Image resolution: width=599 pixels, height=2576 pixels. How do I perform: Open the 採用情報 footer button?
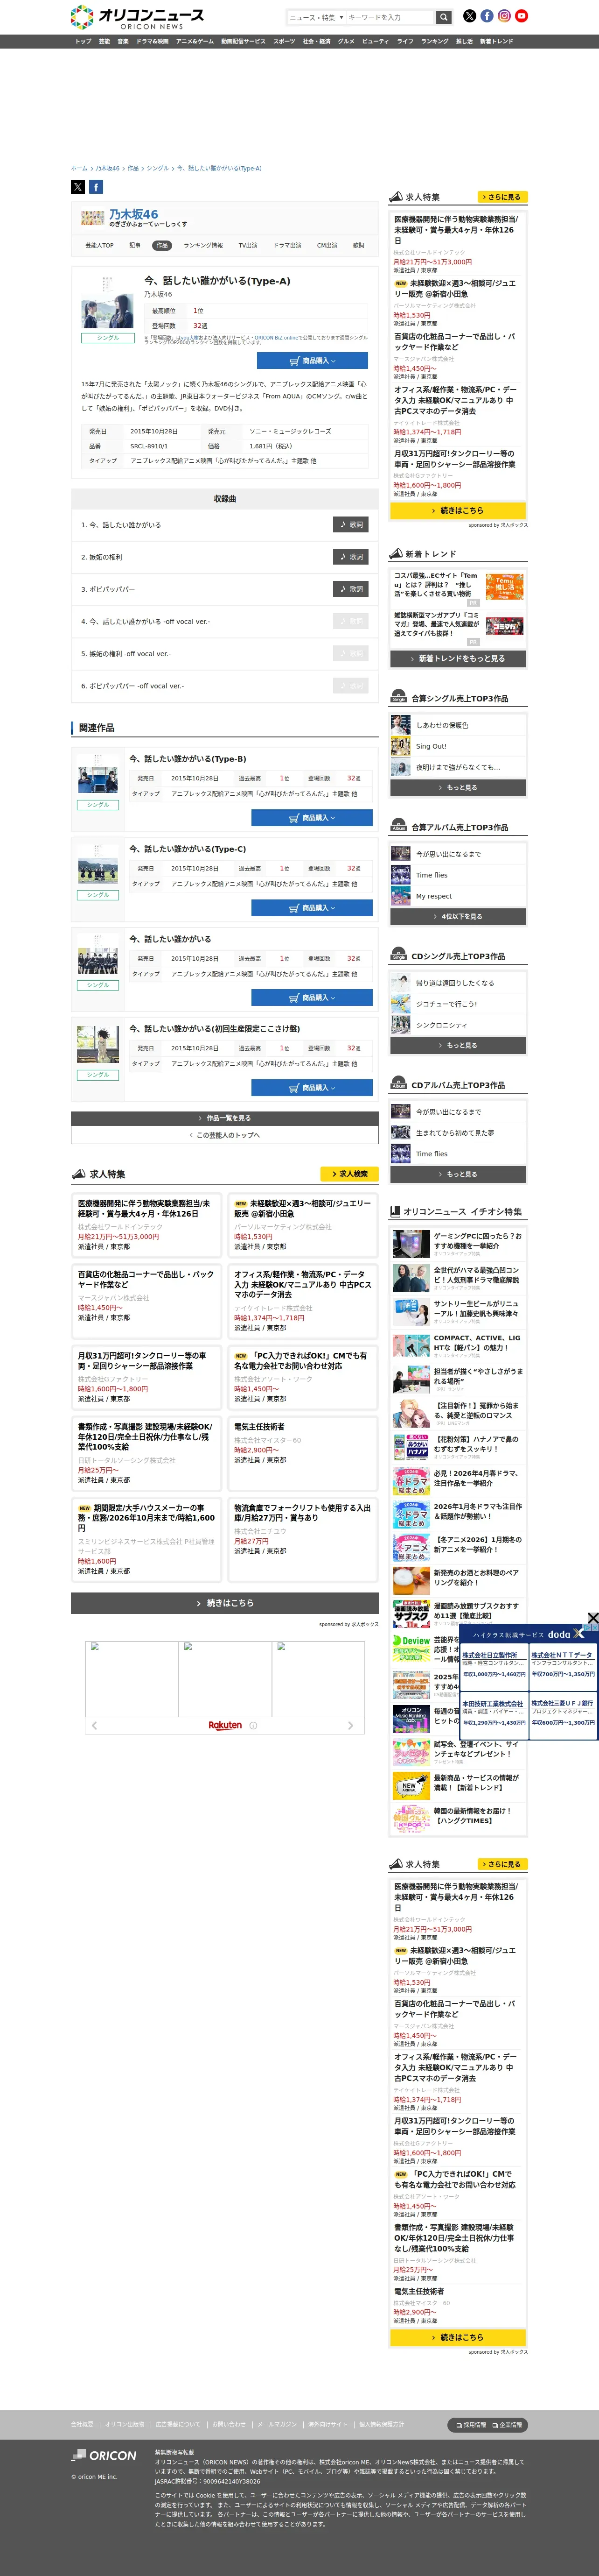click(471, 2425)
